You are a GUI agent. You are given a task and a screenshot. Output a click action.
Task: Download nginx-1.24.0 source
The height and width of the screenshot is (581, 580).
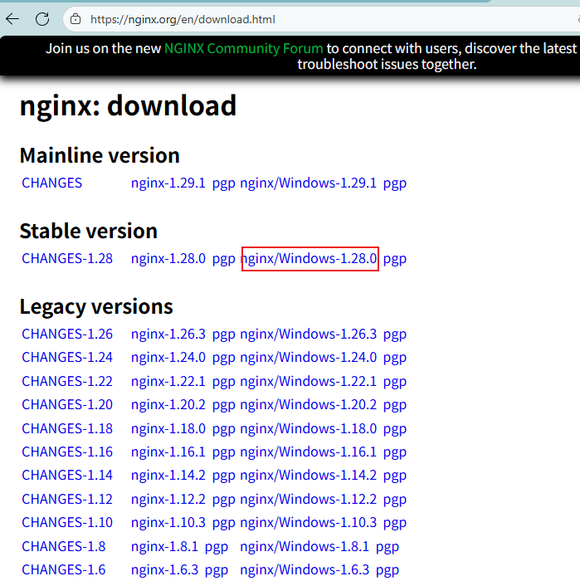[168, 358]
